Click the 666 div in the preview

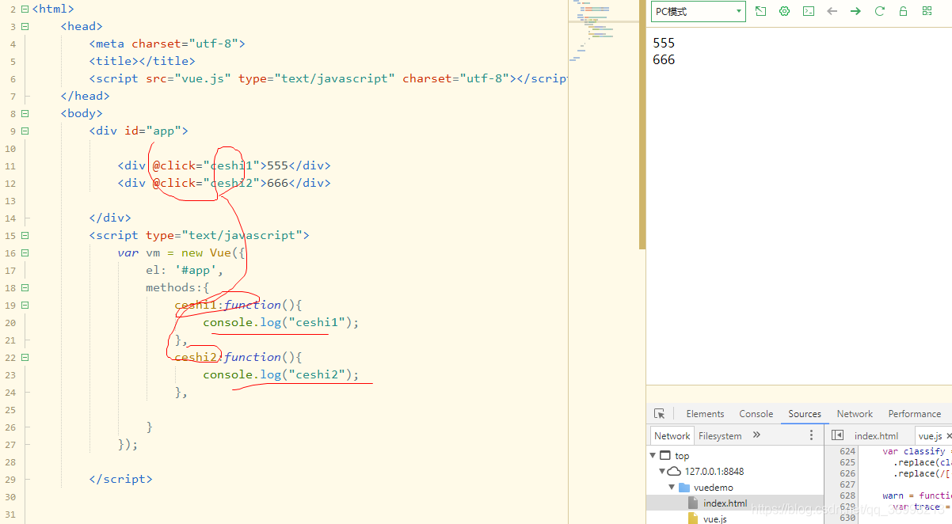click(664, 59)
